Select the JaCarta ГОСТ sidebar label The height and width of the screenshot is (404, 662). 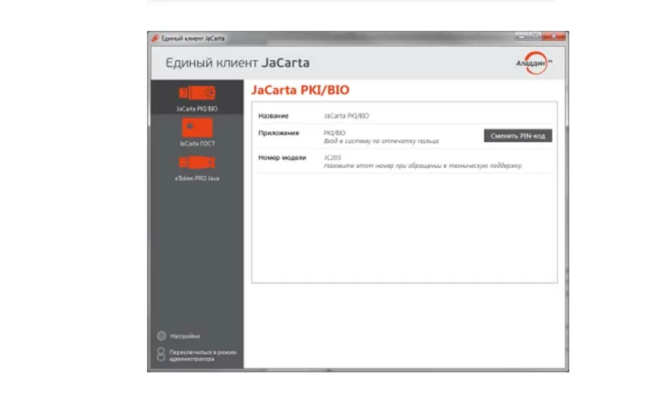point(197,143)
